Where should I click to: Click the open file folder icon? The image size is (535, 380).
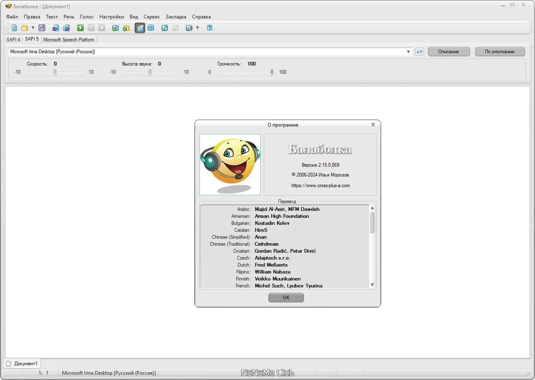click(x=25, y=28)
